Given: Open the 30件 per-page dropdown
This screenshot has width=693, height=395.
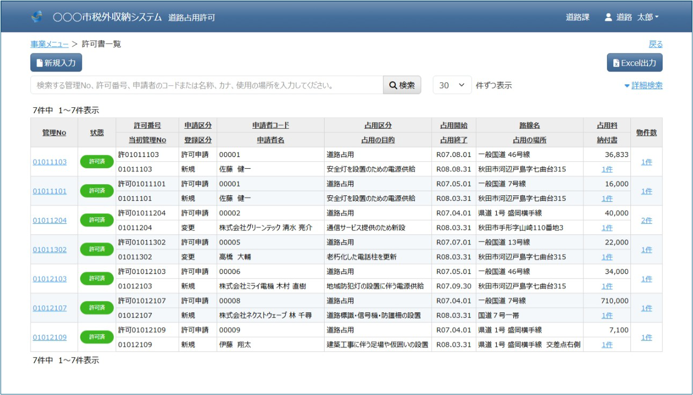Looking at the screenshot, I should click(x=452, y=85).
